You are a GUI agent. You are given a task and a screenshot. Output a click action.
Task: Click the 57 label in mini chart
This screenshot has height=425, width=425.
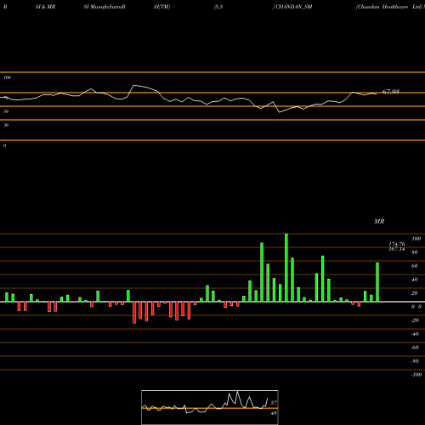274,403
